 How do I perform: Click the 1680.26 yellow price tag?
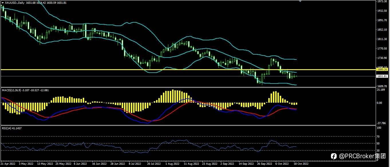tap(382, 69)
